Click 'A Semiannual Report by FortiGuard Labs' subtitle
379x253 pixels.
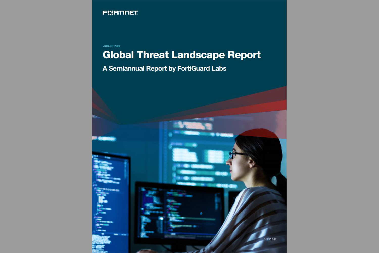click(164, 68)
